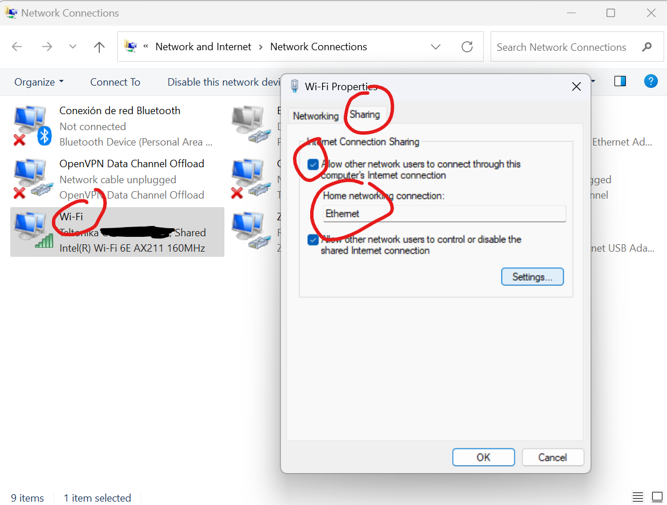Viewport: 667px width, 505px height.
Task: Expand the Organize dropdown menu
Action: point(39,82)
